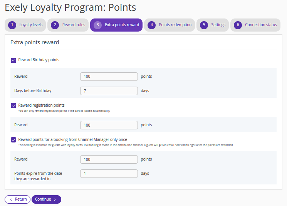Image resolution: width=287 pixels, height=206 pixels.
Task: Focus the Days before Birthday field
Action: [x=109, y=91]
